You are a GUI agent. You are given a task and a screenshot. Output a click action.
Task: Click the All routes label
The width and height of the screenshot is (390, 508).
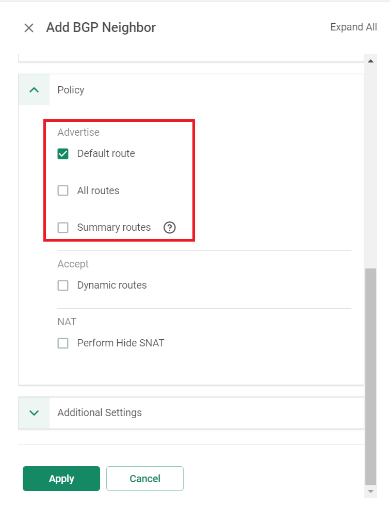point(98,190)
